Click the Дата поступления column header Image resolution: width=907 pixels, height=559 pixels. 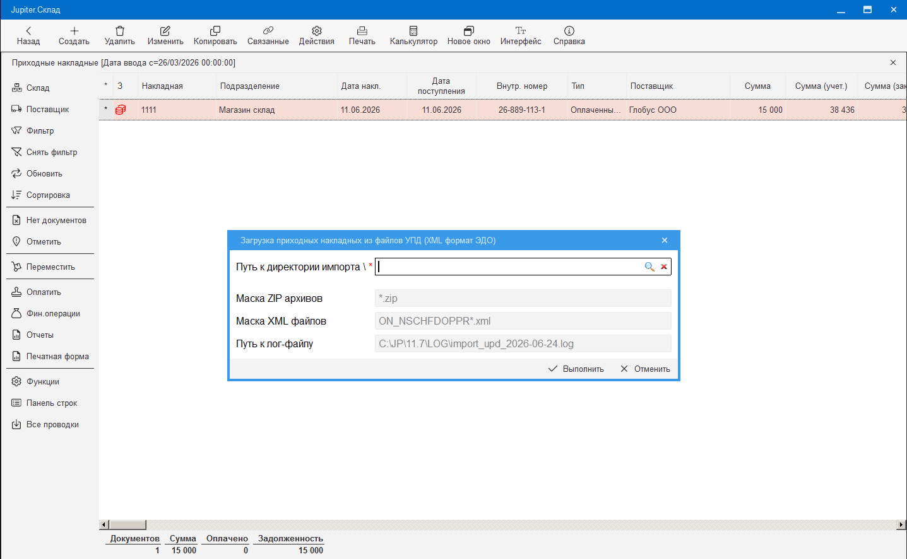coord(441,86)
